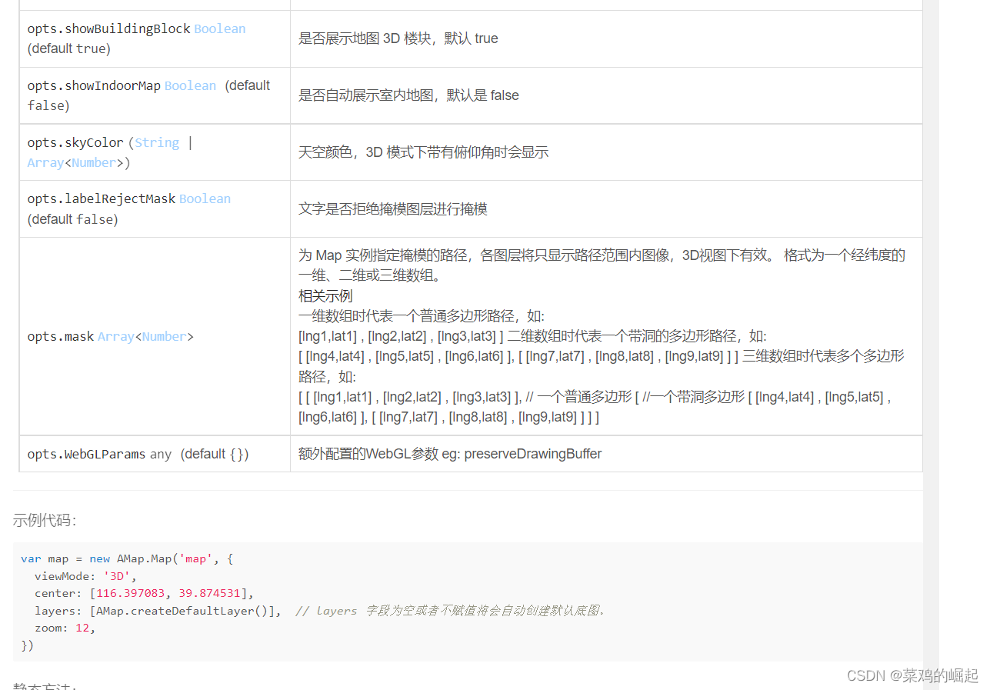This screenshot has width=990, height=690.
Task: Click the center coordinates code line
Action: [x=144, y=593]
